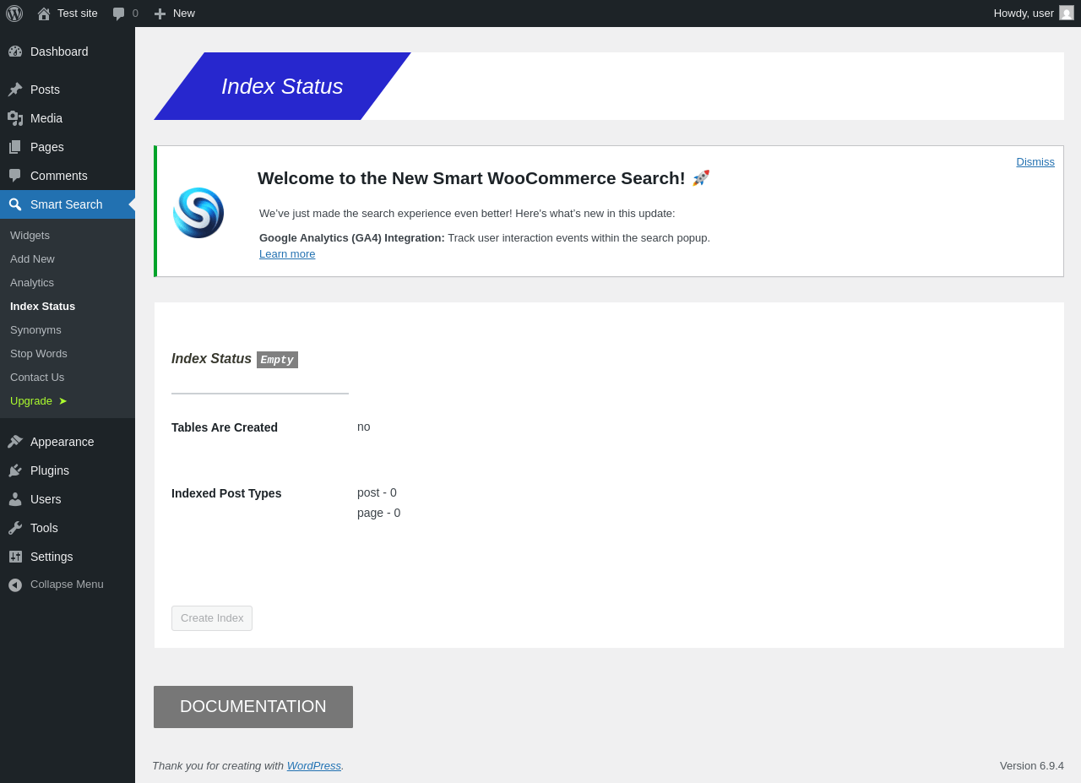Click the Test site name link
The width and height of the screenshot is (1081, 783).
[x=78, y=14]
